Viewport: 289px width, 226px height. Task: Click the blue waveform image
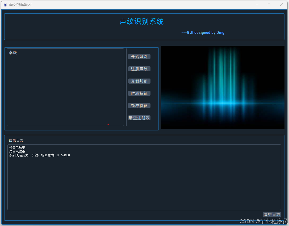click(x=223, y=88)
